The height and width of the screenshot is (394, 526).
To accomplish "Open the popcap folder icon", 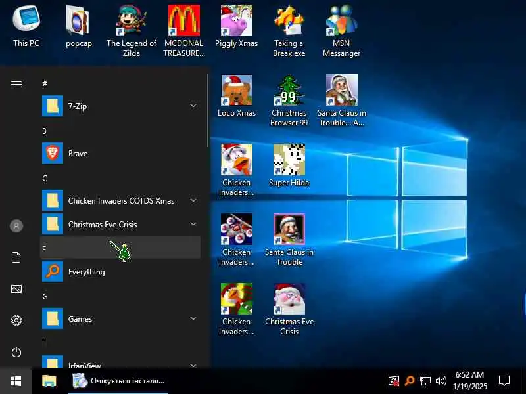I will (78, 26).
